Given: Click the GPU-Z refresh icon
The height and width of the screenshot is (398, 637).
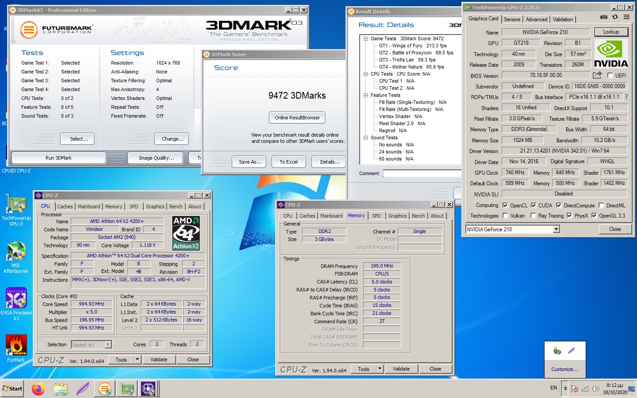Looking at the screenshot, I should (x=615, y=17).
